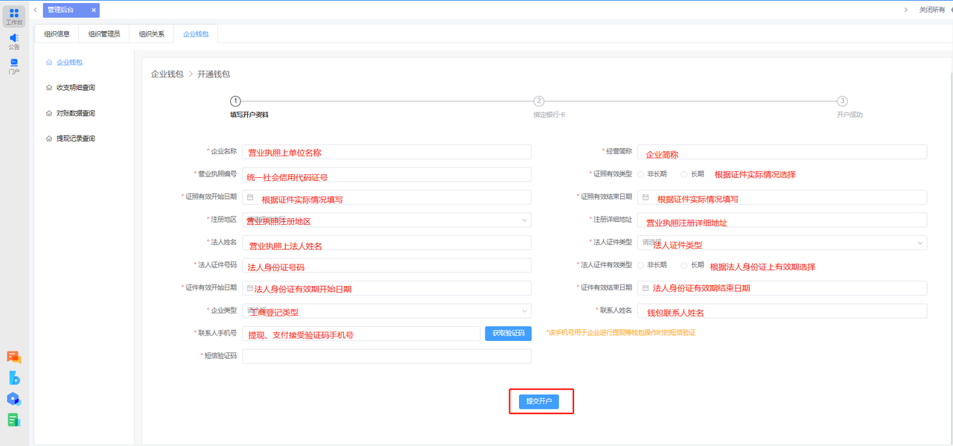Open the blue hexagon app icon

click(14, 399)
